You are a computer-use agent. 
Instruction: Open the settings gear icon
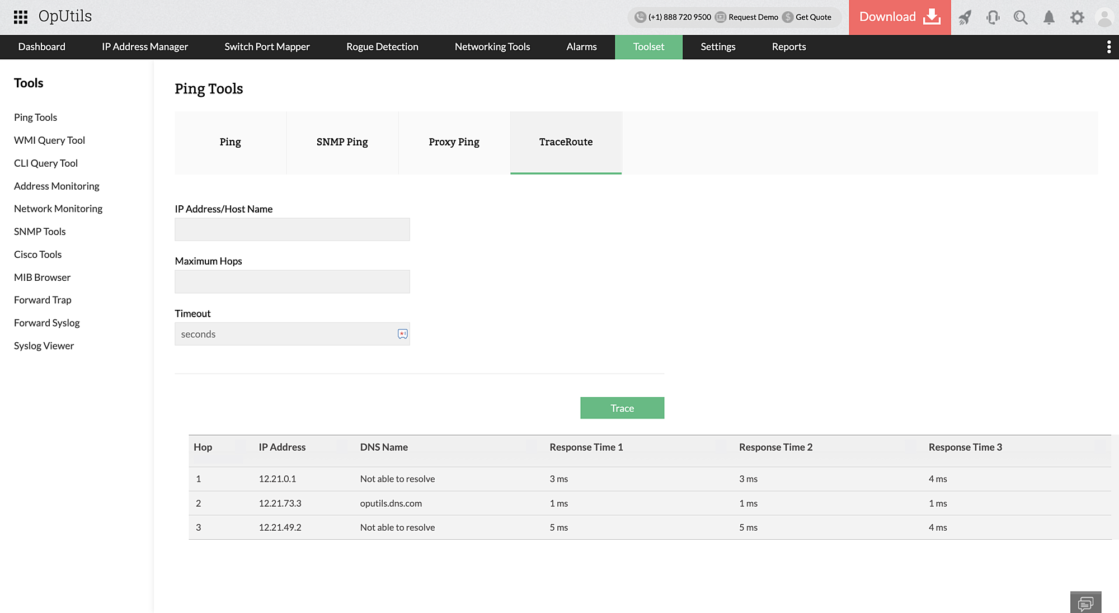point(1077,17)
